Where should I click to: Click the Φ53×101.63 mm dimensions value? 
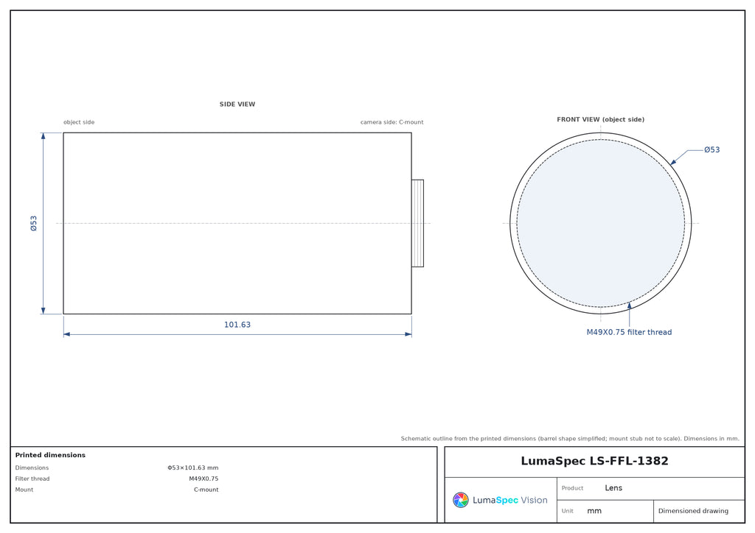193,467
